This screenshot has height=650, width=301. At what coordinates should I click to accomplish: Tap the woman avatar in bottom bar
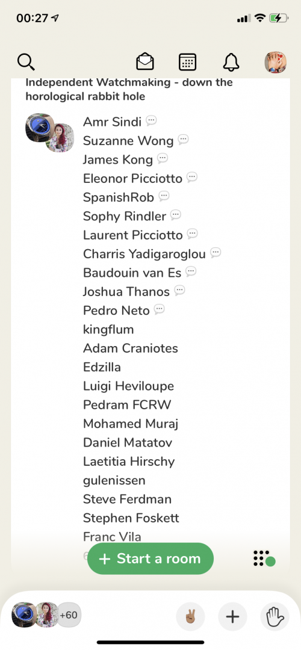[x=46, y=615]
